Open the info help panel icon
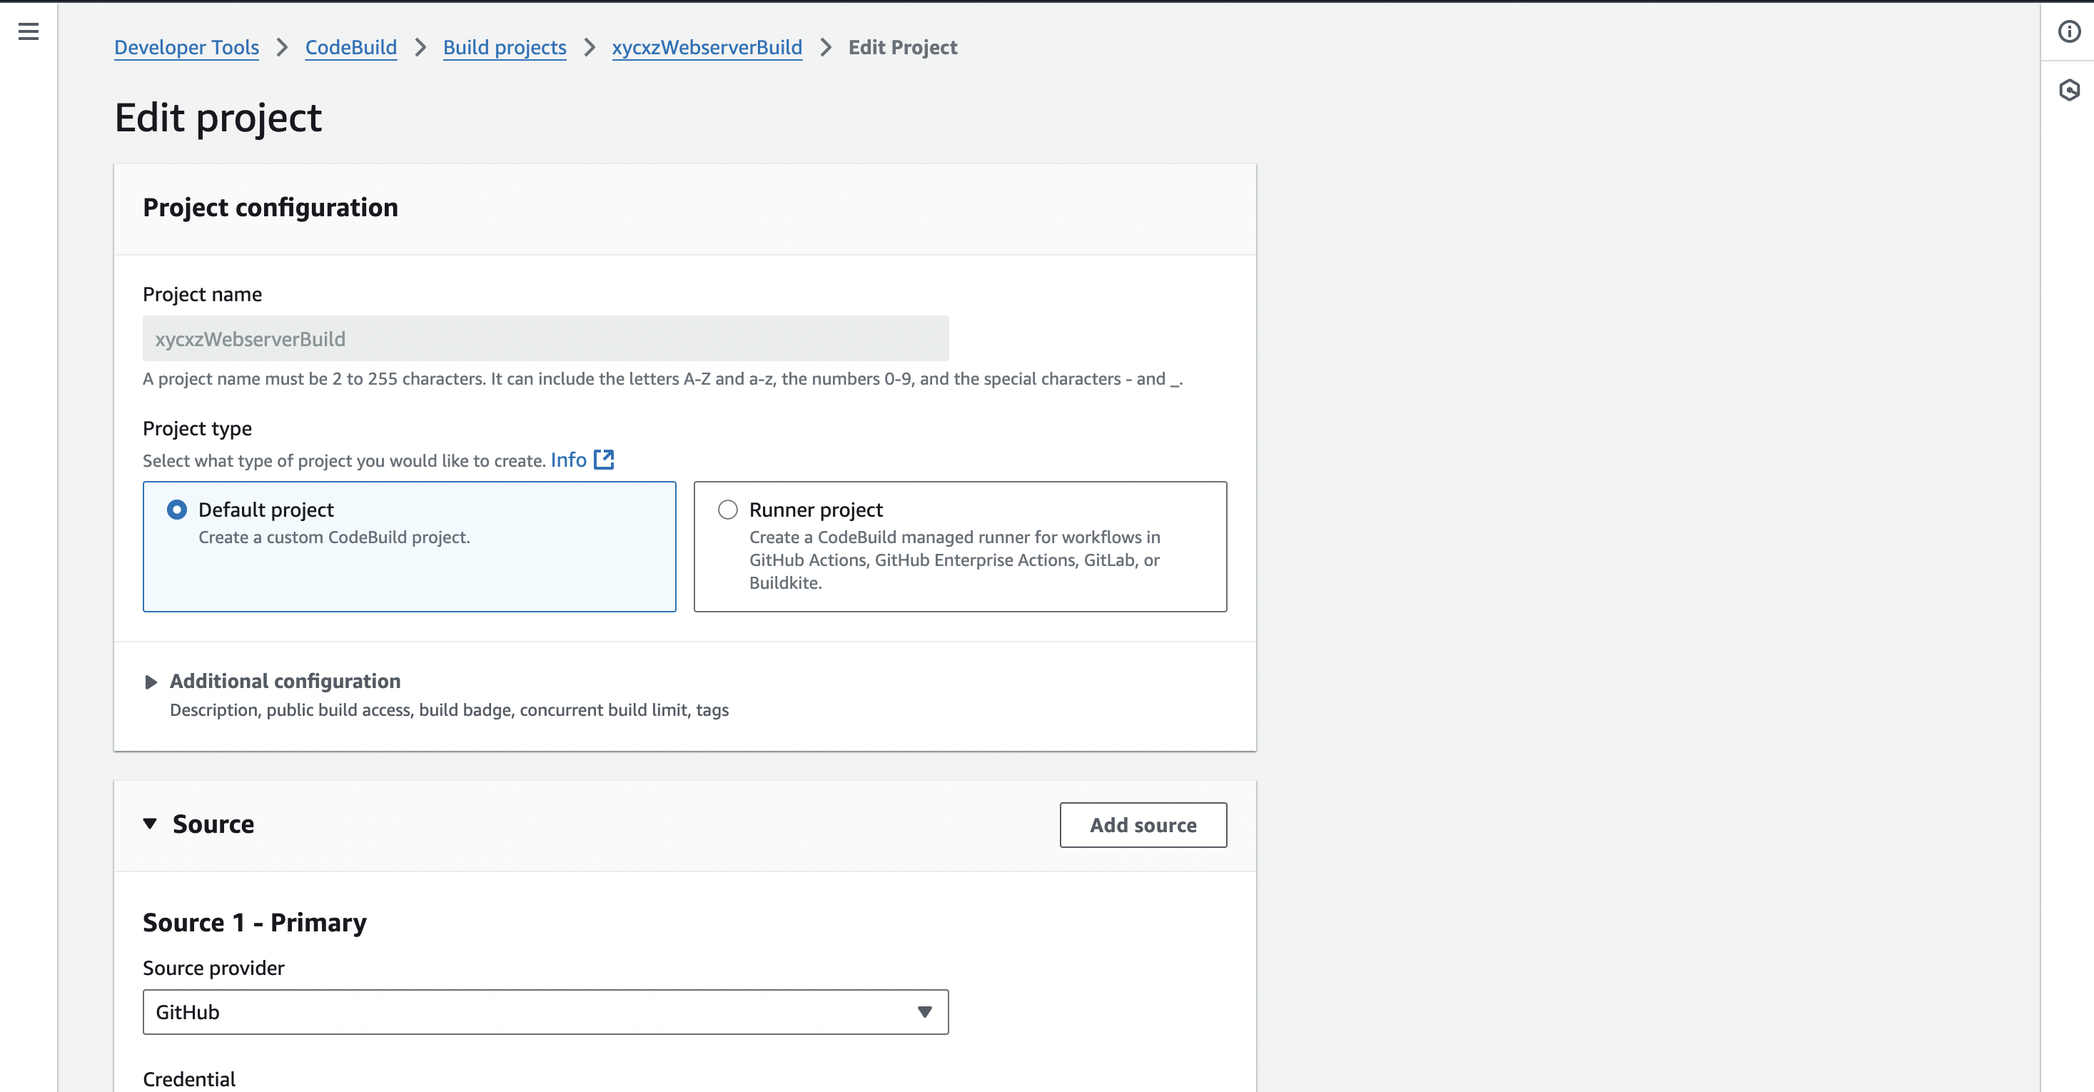2094x1092 pixels. click(2069, 31)
